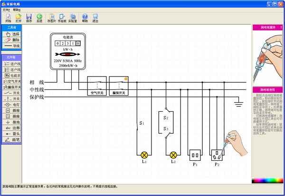Expand the 测电笔使用 section header
This screenshot has width=285, height=196.
(268, 89)
